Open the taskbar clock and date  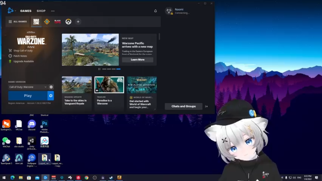pyautogui.click(x=308, y=178)
